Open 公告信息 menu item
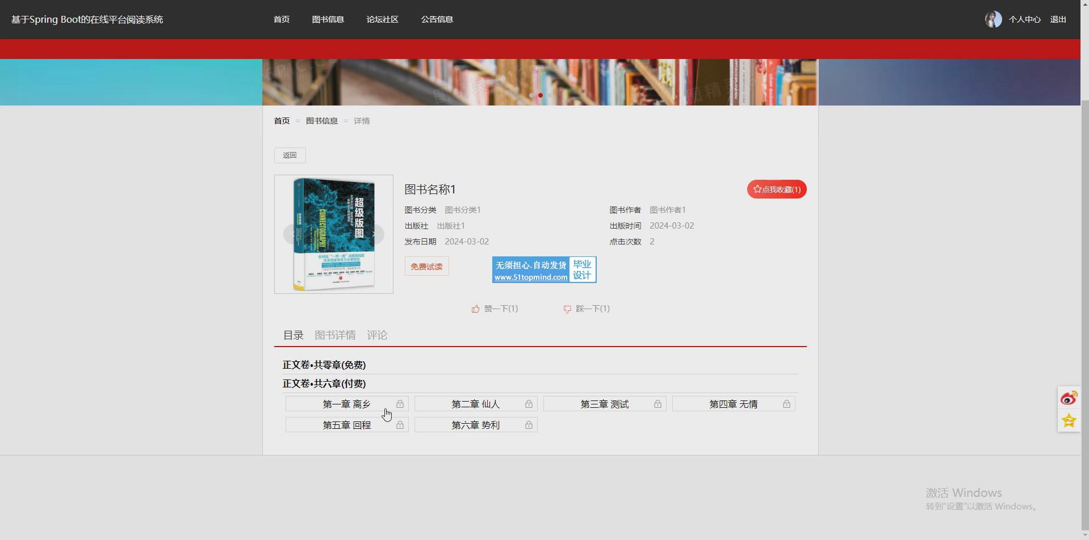The height and width of the screenshot is (540, 1089). coord(437,19)
